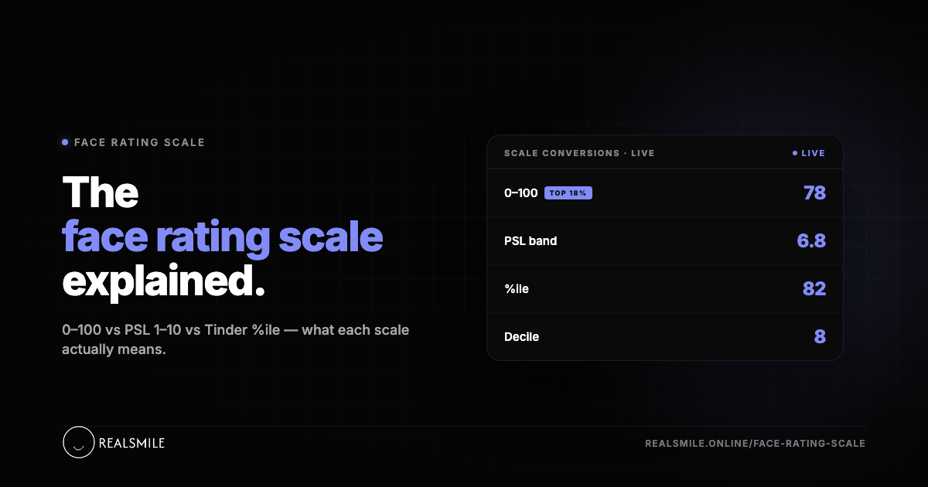Select the %ile row
The width and height of the screenshot is (928, 487).
click(x=665, y=289)
